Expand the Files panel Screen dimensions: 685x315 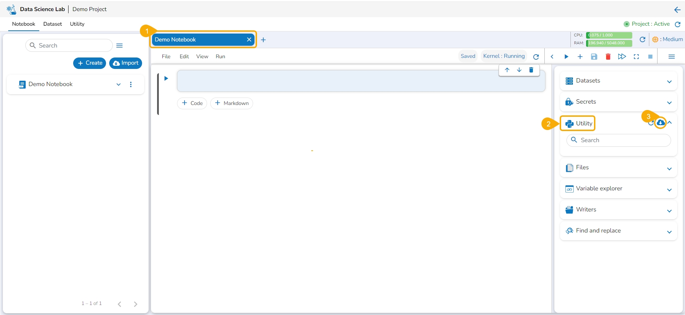coord(669,169)
